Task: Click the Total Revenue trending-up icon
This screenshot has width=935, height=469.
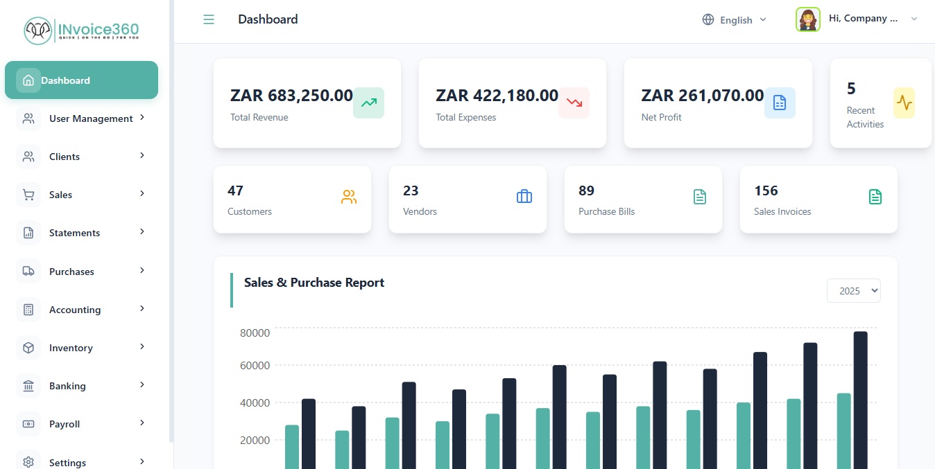Action: coord(368,103)
